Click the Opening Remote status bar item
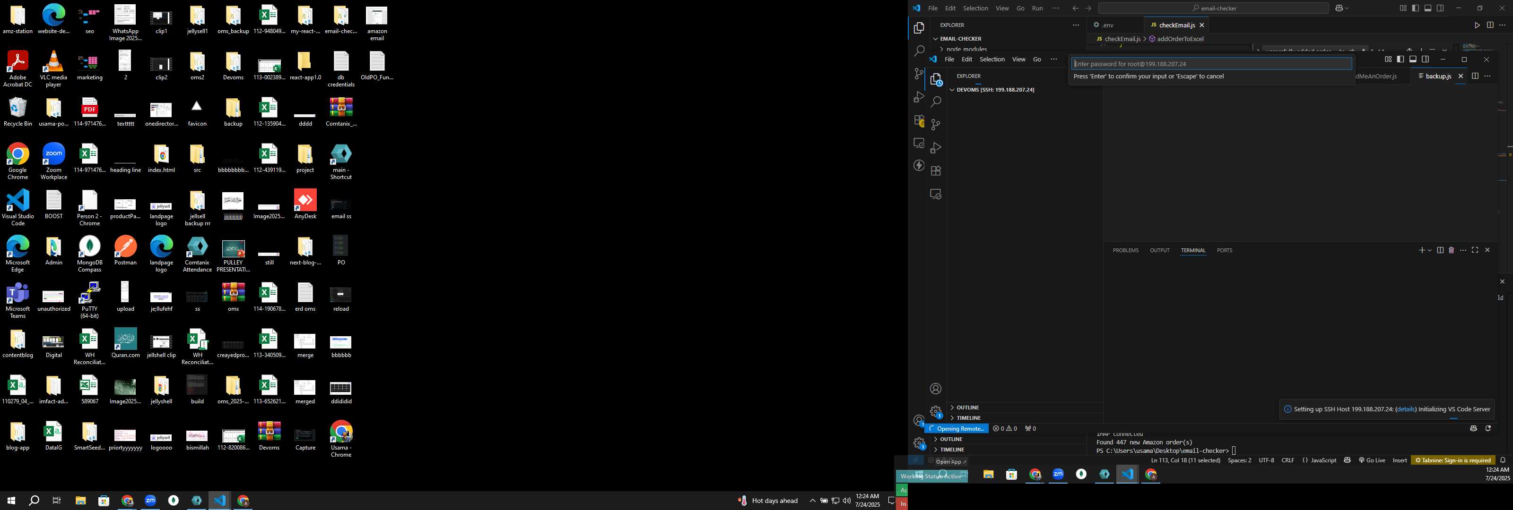Screen dimensions: 1513x510 [x=957, y=428]
